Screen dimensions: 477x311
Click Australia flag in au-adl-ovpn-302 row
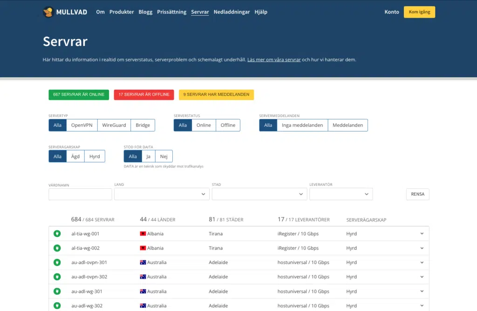(143, 277)
